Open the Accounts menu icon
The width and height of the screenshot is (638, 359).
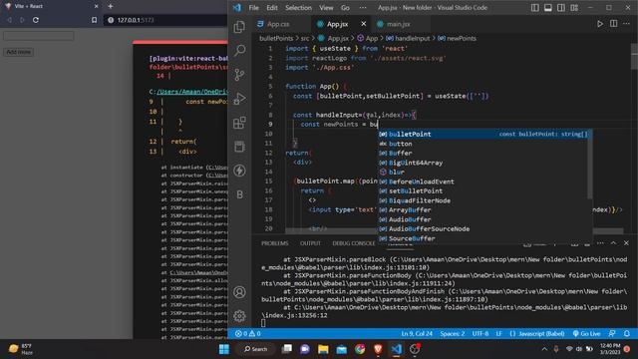239,292
